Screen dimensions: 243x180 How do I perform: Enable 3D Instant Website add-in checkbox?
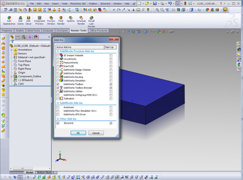click(x=58, y=55)
